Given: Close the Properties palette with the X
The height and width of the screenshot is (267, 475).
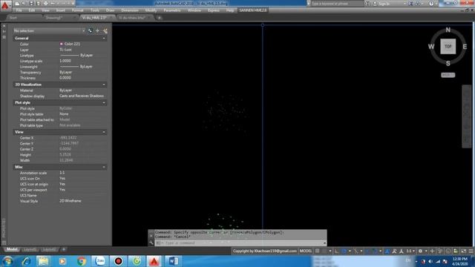Looking at the screenshot, I should click(x=4, y=26).
